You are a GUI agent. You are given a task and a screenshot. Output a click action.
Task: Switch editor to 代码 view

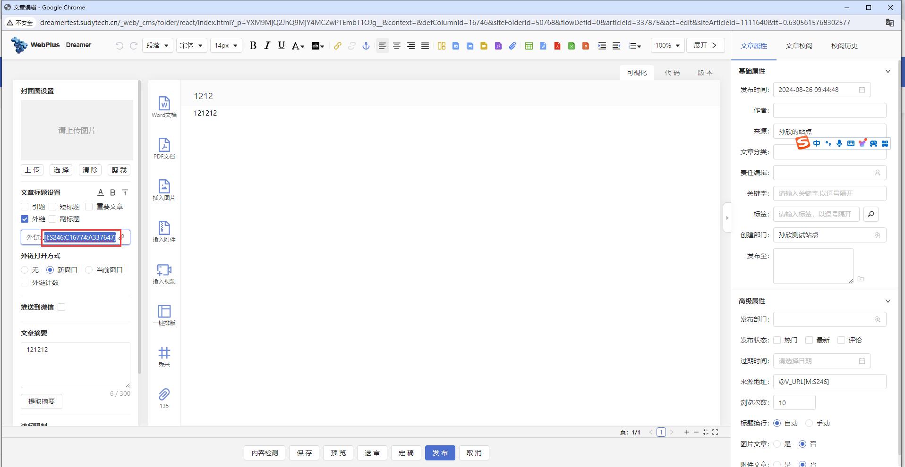(672, 73)
